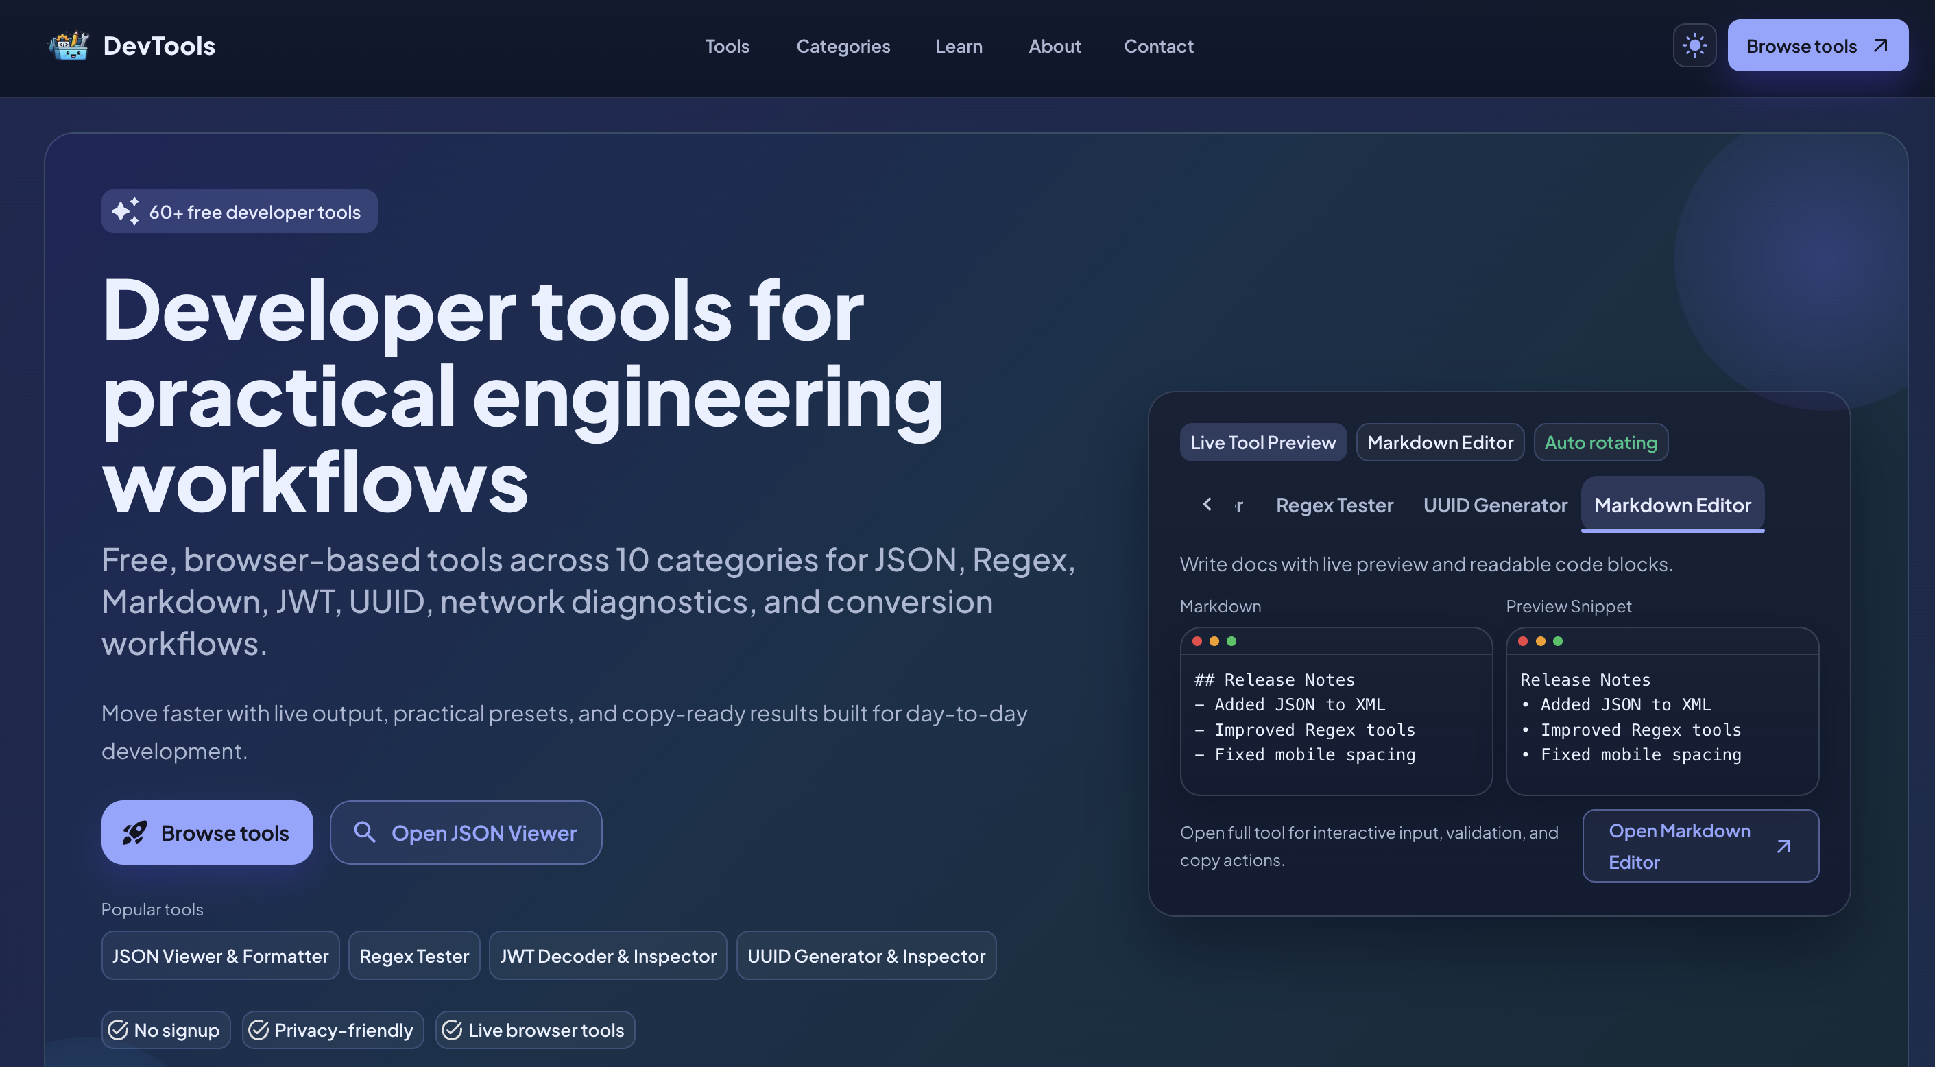
Task: Click the Markdown Editor badge in preview header
Action: pyautogui.click(x=1440, y=442)
